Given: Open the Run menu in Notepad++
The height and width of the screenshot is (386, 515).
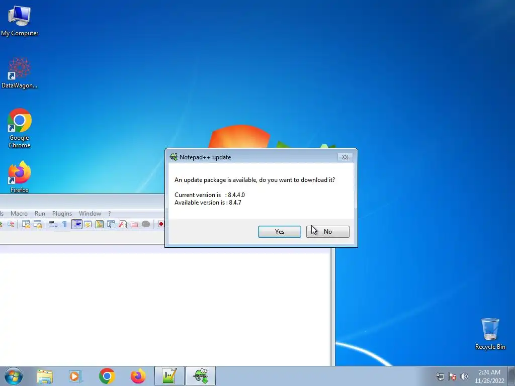Looking at the screenshot, I should [40, 213].
